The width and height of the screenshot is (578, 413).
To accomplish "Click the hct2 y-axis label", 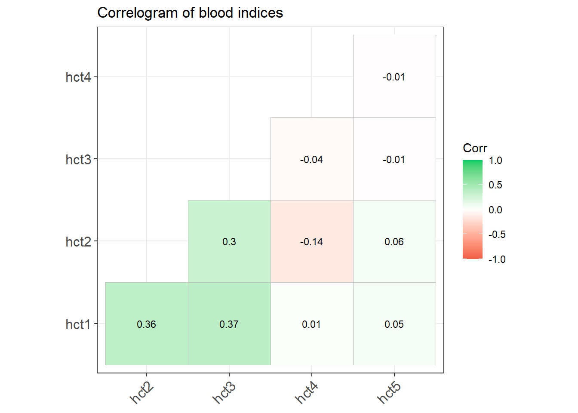I will [x=78, y=242].
